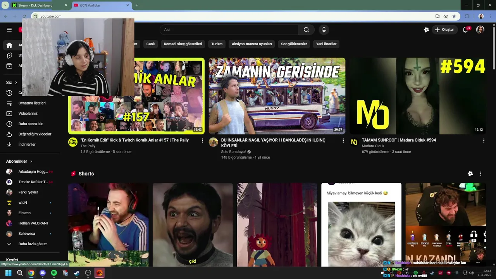Click the İndirilenler download icon
The height and width of the screenshot is (279, 496).
9,145
